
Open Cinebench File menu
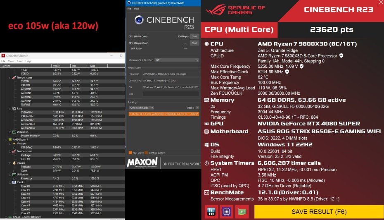pos(129,9)
